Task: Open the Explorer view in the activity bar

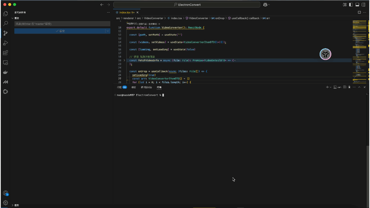Action: pos(5,14)
